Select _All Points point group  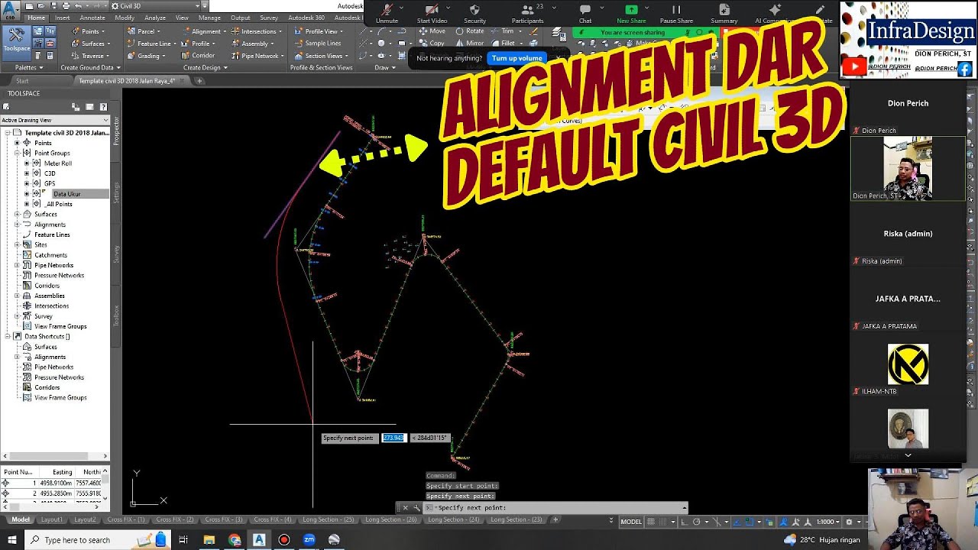(59, 204)
